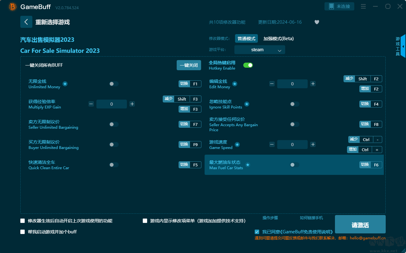The height and width of the screenshot is (253, 406).
Task: Click 减少 Ctrl - hotkey for Game Speed
Action: click(365, 139)
